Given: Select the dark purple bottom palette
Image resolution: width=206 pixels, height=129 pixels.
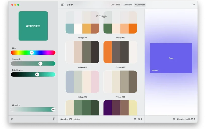Looking at the screenshot, I should pos(120,108).
